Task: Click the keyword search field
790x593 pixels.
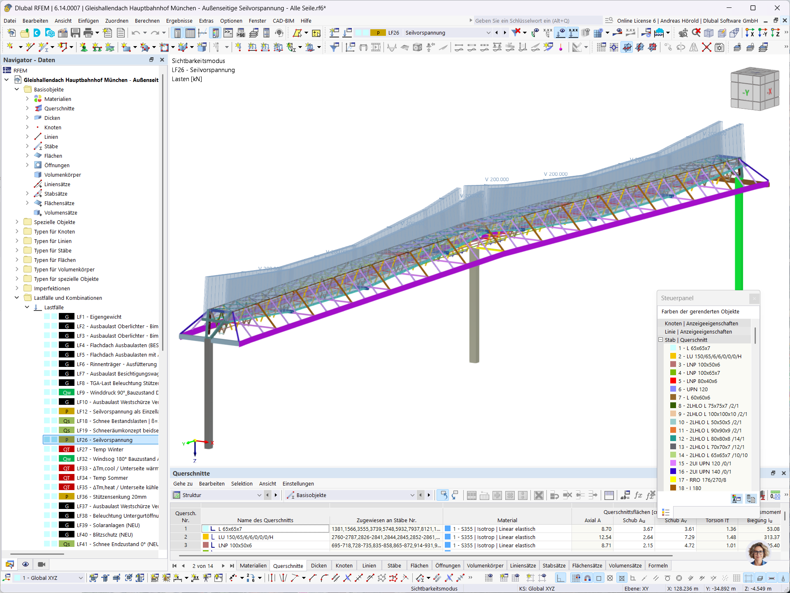Action: tap(538, 21)
